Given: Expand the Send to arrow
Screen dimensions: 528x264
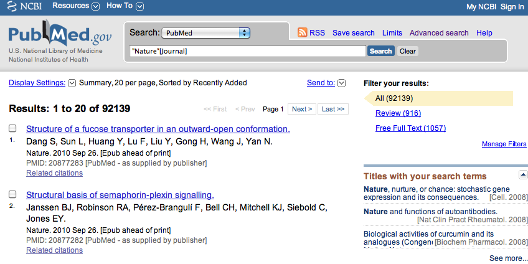Looking at the screenshot, I should pyautogui.click(x=341, y=83).
